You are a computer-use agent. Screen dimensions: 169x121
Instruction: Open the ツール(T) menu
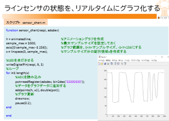tap(126, 61)
